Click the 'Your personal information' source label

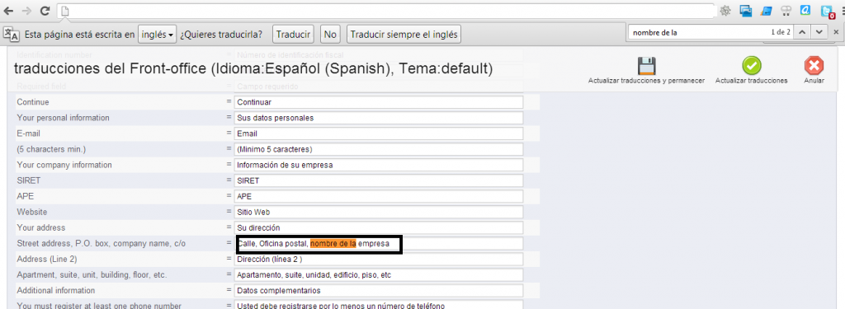click(63, 118)
